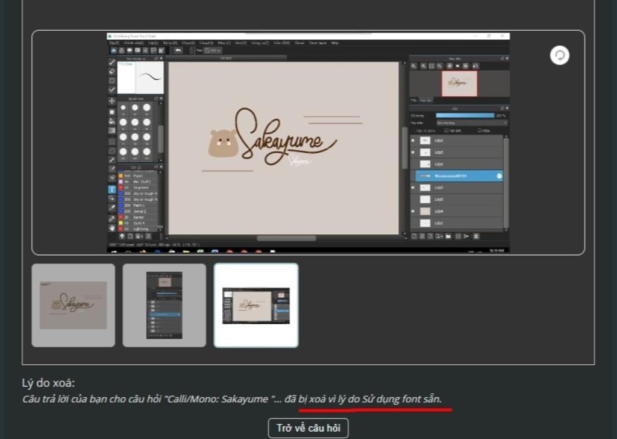Viewport: 617px width, 439px height.
Task: Click the "Trở về câu hỏi" button
Action: click(x=308, y=428)
